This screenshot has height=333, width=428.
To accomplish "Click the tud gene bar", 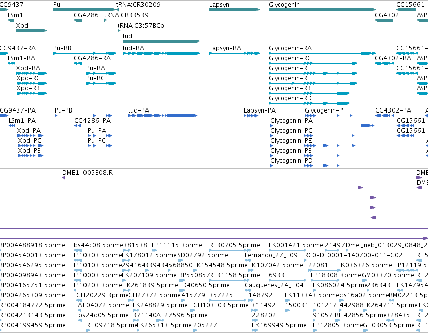I will point(161,41).
